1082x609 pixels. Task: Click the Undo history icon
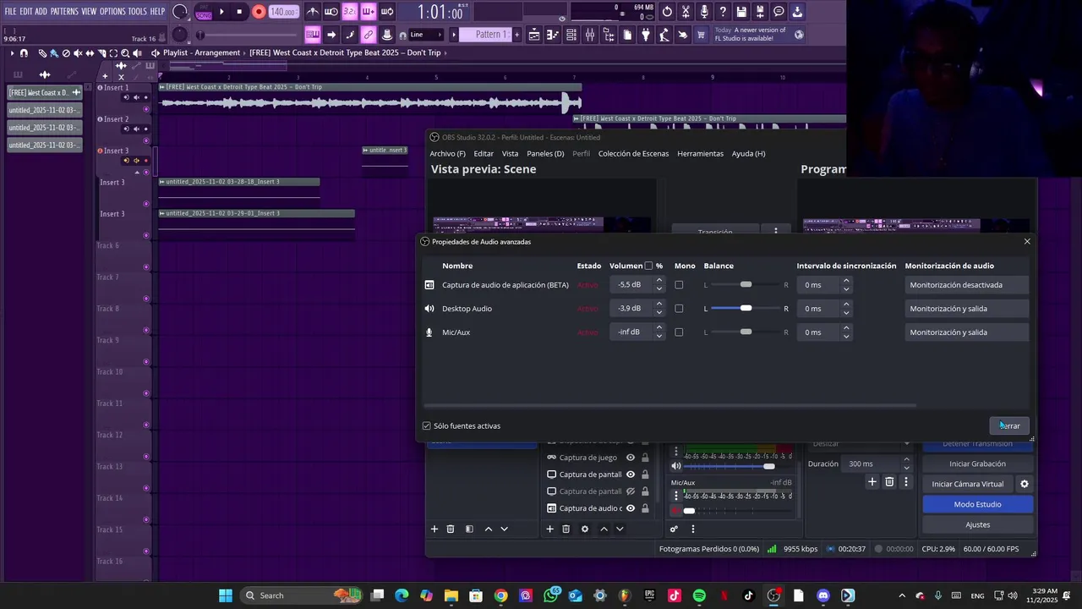point(667,12)
